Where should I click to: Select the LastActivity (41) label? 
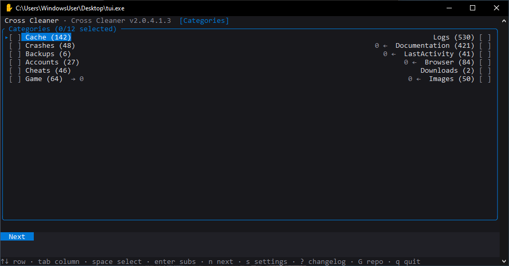439,54
